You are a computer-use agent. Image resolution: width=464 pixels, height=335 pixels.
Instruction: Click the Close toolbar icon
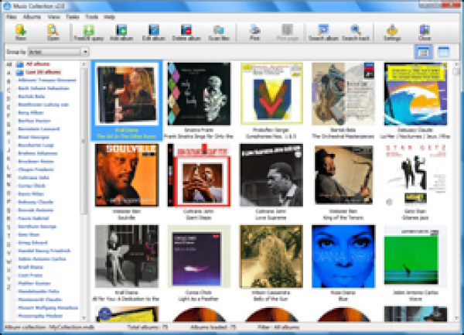pos(425,32)
